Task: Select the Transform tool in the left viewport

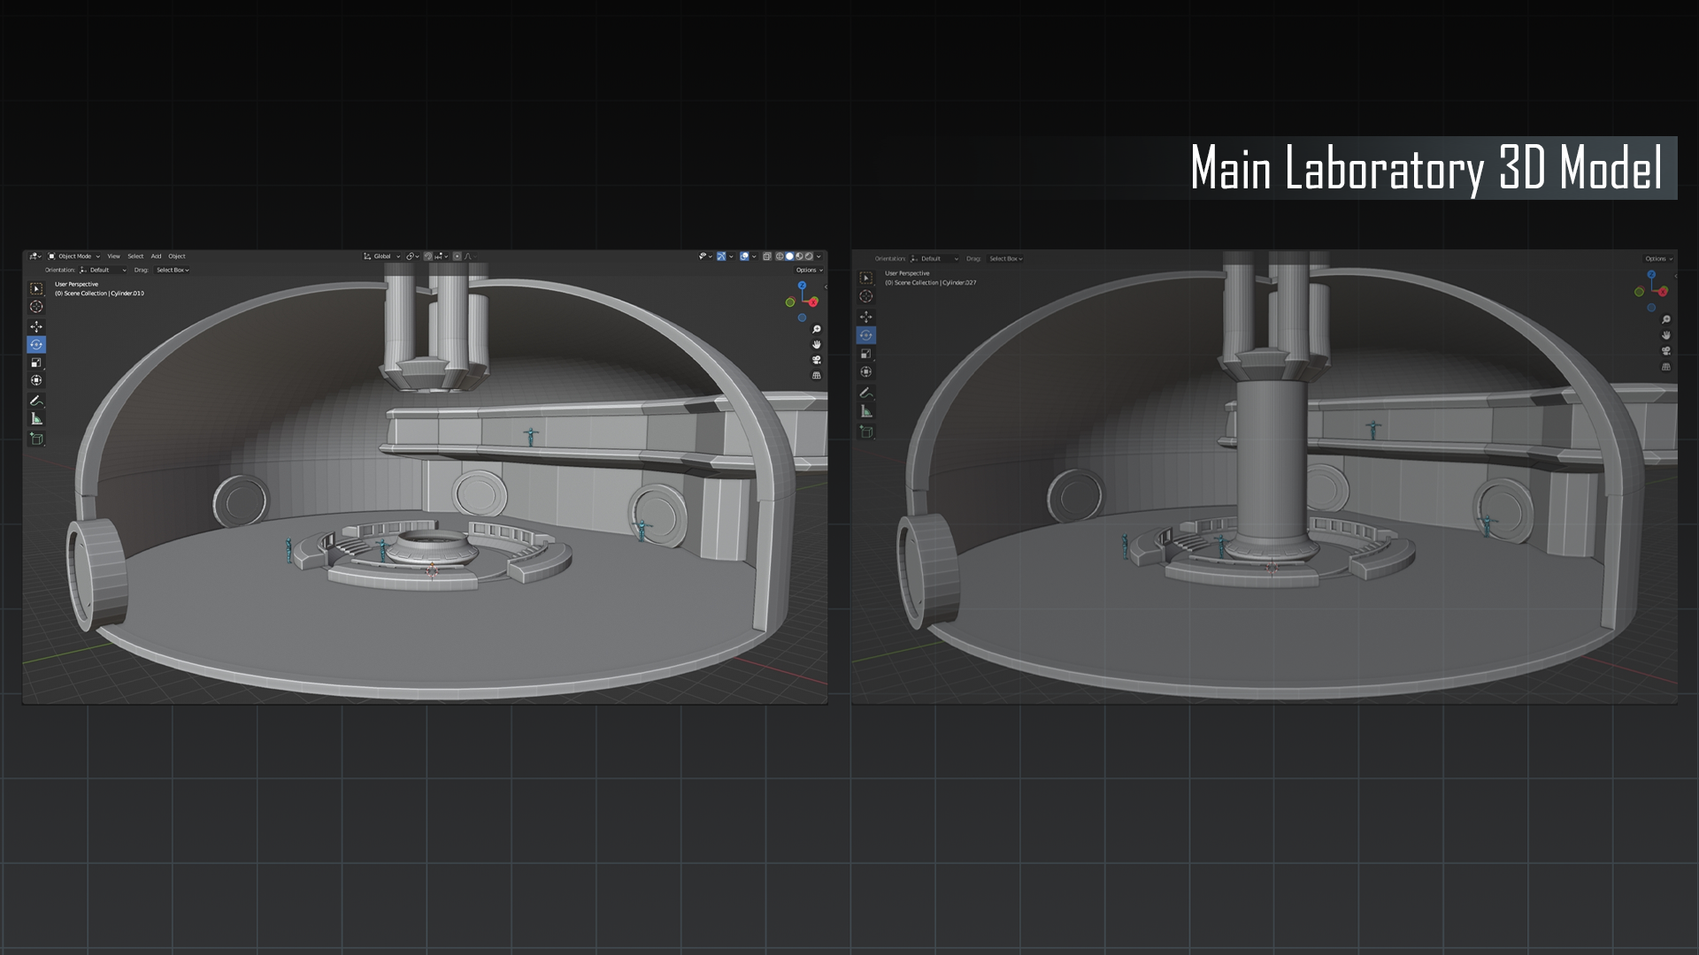Action: point(36,380)
